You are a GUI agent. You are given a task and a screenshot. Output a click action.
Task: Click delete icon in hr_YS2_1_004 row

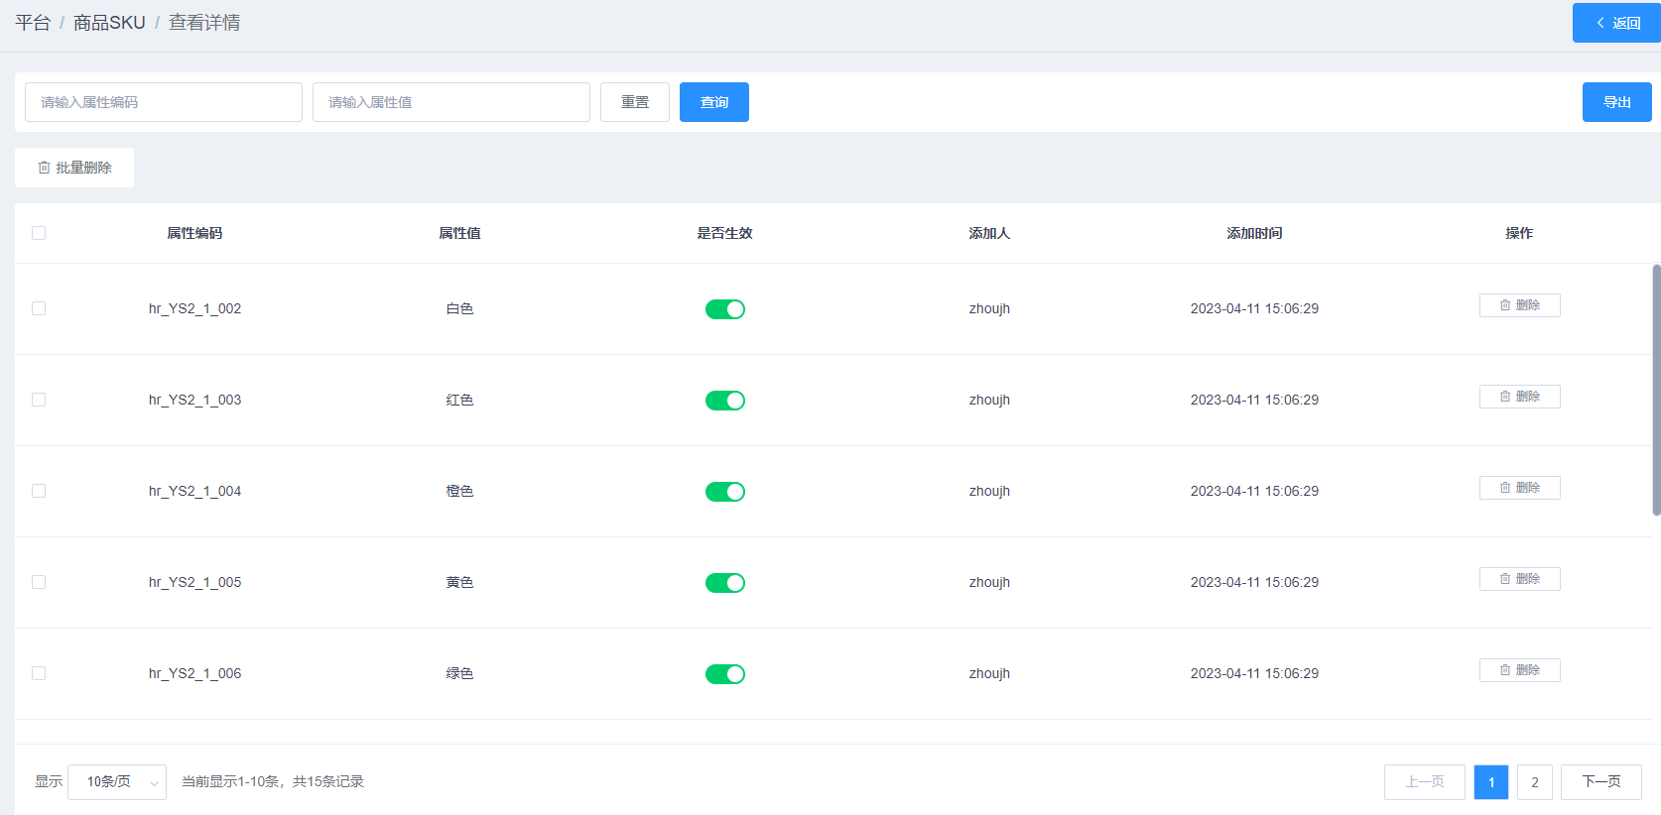pyautogui.click(x=1505, y=488)
